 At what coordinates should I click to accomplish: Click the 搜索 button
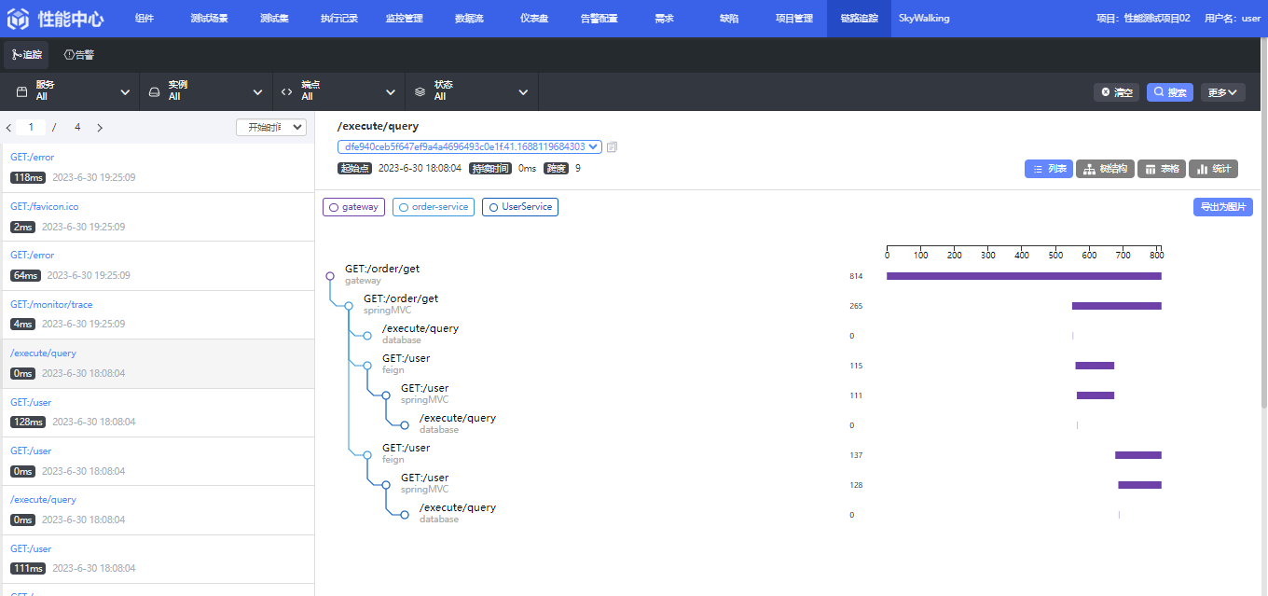click(x=1170, y=92)
